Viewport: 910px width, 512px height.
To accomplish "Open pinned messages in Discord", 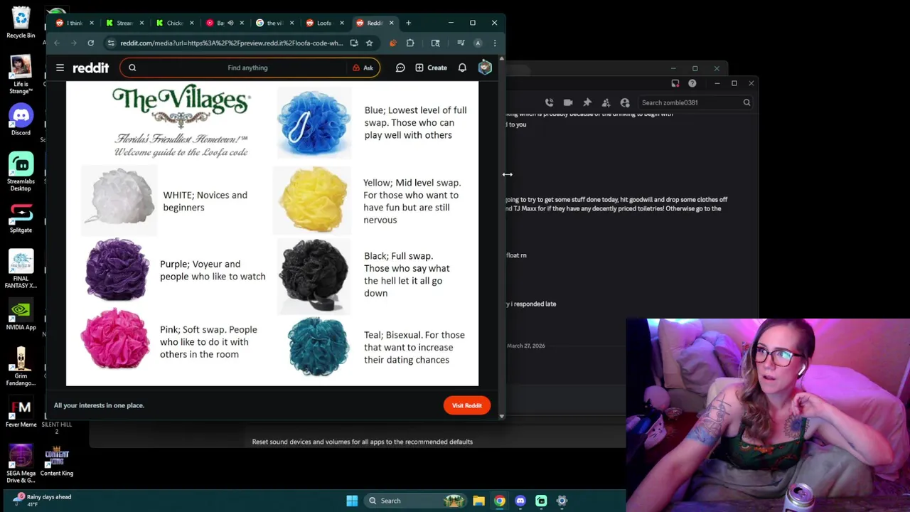I will [587, 102].
